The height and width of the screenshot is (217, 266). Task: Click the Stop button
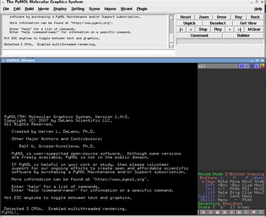[203, 29]
